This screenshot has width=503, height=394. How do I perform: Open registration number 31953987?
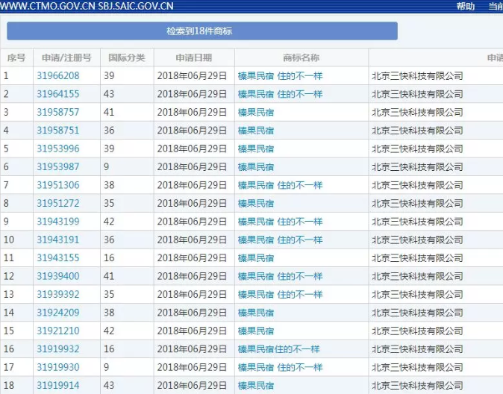tap(57, 167)
